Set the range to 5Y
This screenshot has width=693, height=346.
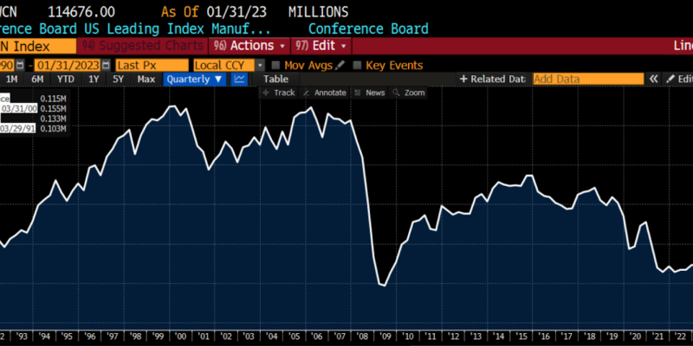[x=118, y=79]
